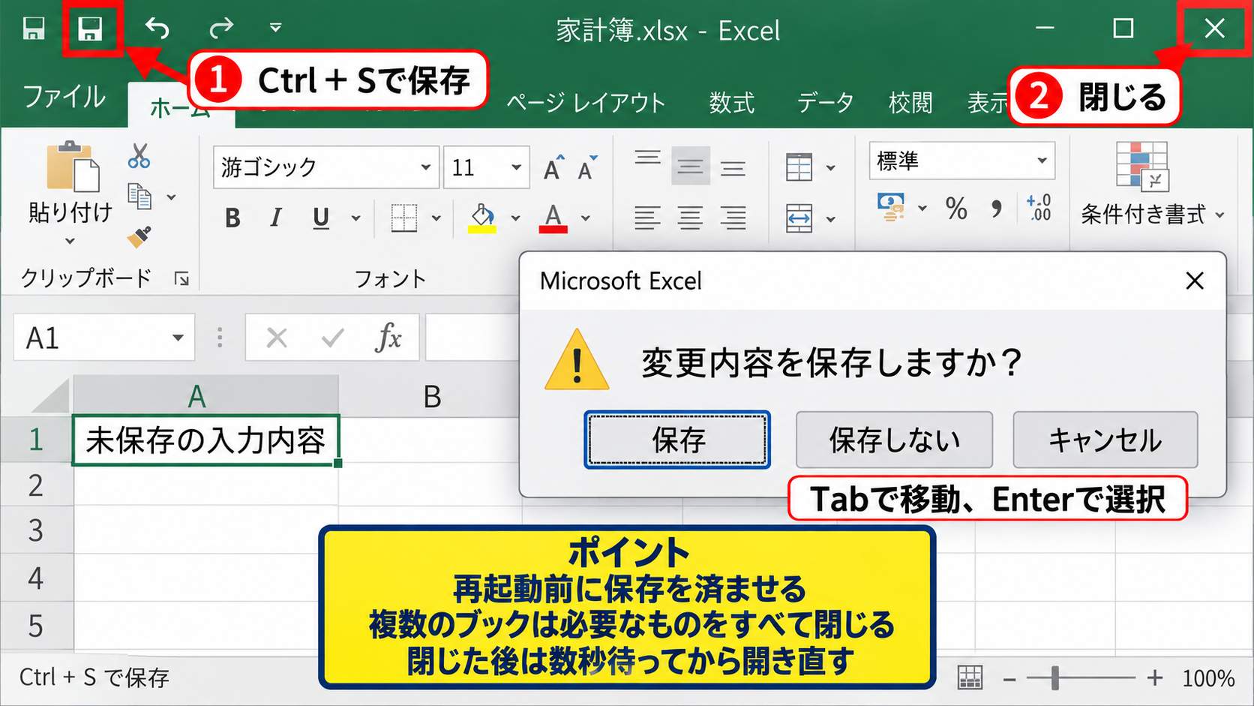Expand the 貼り付け options arrow

coord(70,241)
